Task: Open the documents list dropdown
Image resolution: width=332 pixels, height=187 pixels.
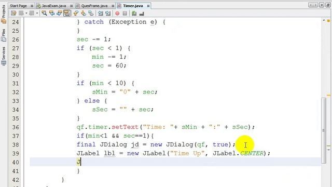Action: click(322, 5)
